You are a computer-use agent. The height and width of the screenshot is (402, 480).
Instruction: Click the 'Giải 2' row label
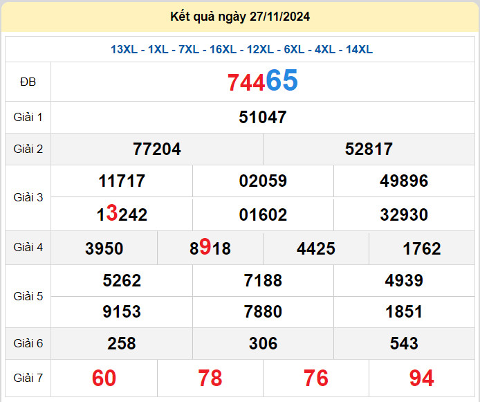[28, 149]
